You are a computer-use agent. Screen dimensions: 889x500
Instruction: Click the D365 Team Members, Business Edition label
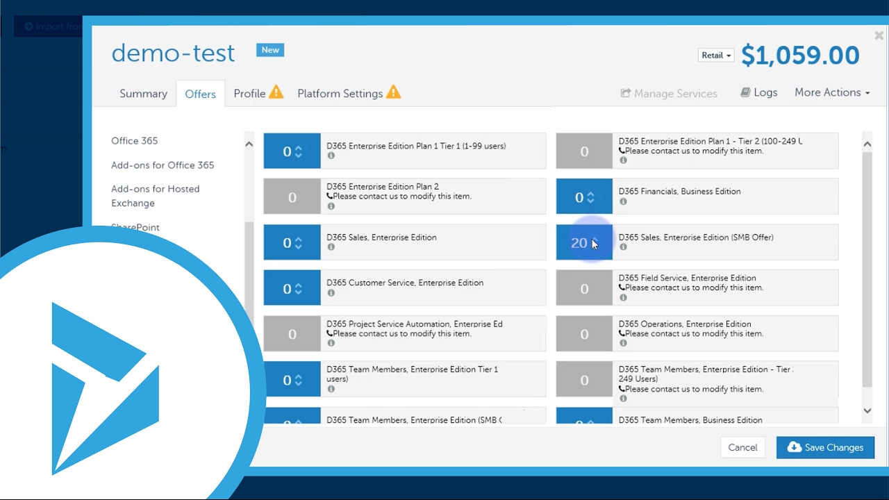point(690,419)
